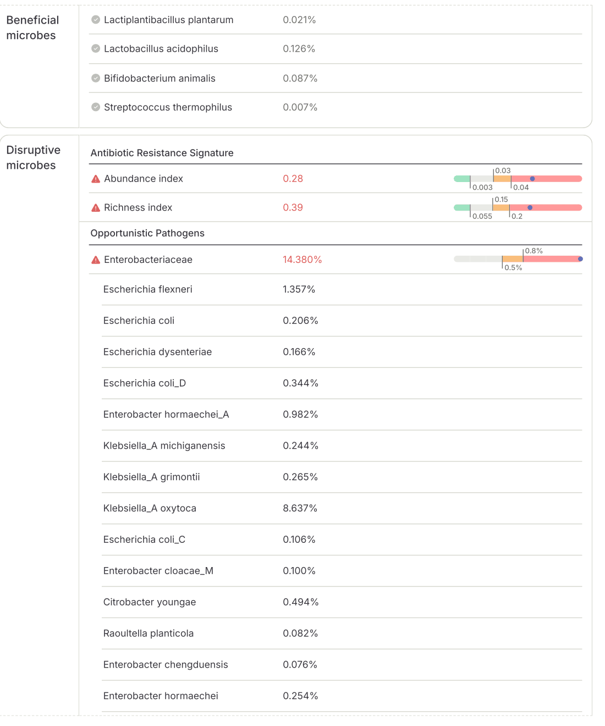Screen dimensions: 605x726
Task: Click check icon beside Lactobacillus acidophilus
Action: tap(96, 48)
